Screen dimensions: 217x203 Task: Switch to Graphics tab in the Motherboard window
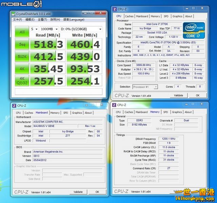click(x=77, y=113)
